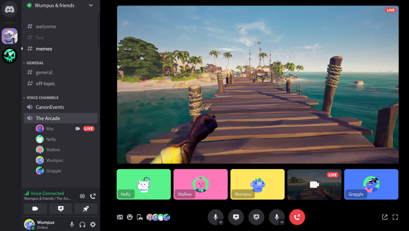Open User Settings gear

tap(93, 224)
